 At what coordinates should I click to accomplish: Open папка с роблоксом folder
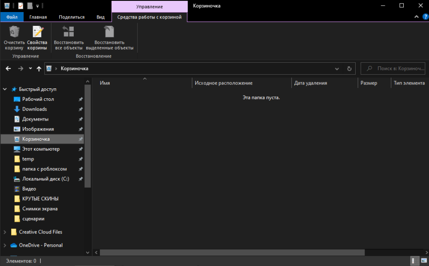(44, 169)
